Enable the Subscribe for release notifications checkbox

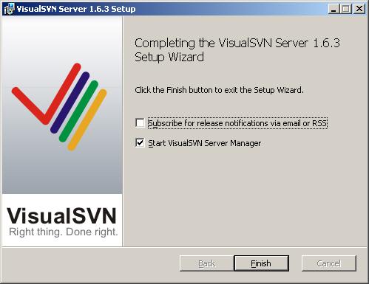pyautogui.click(x=140, y=123)
